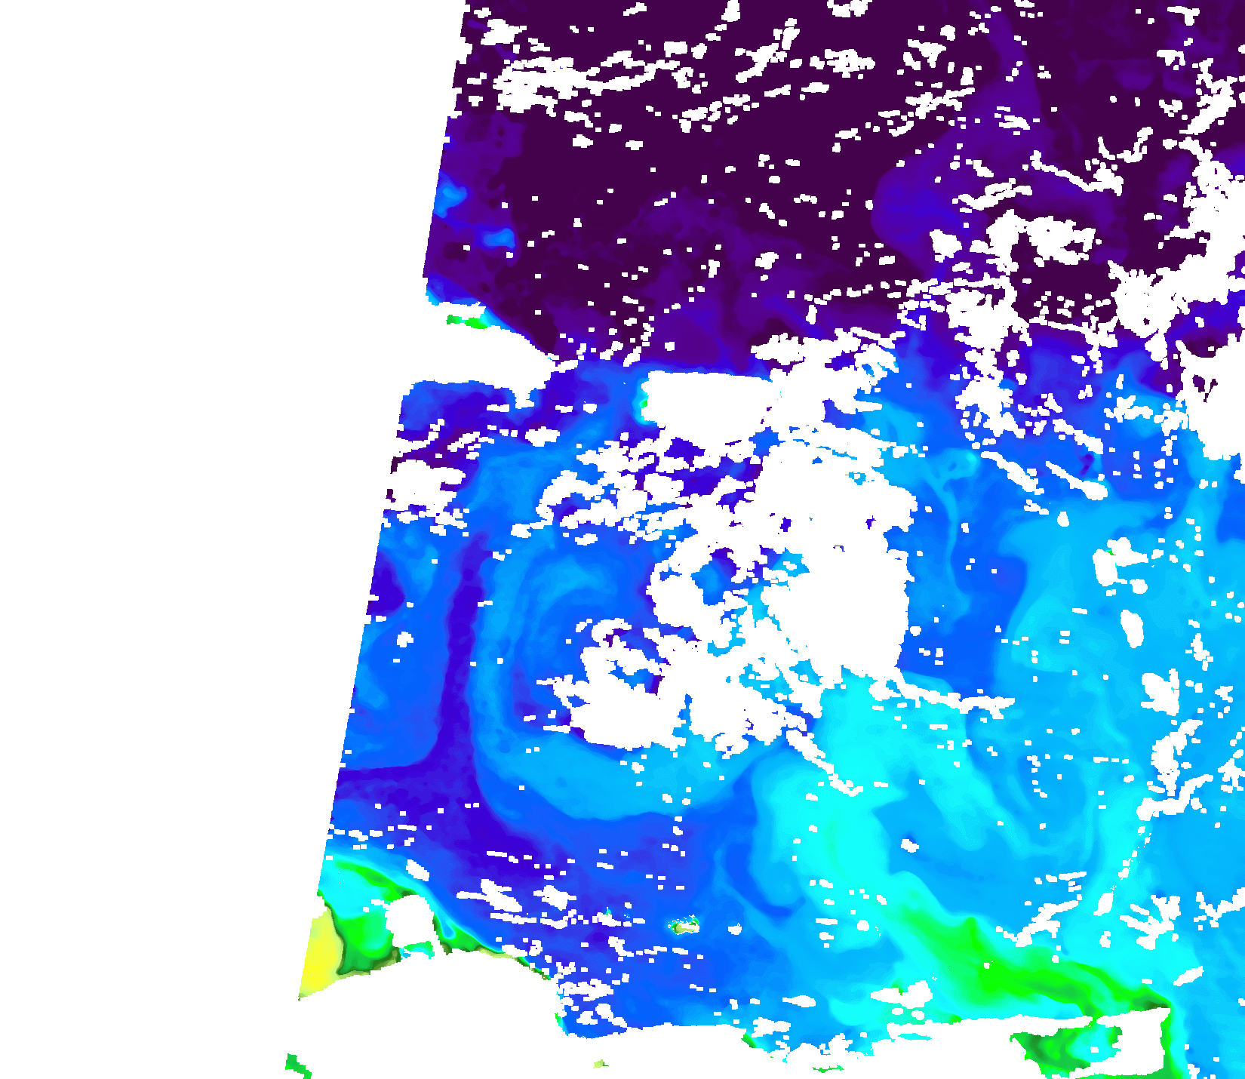This screenshot has height=1079, width=1245.
Task: Select the dark green patch at the bottom edge
Action: 1056,1049
